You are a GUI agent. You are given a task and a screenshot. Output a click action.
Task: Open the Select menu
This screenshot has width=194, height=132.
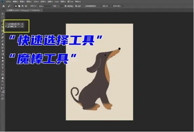[x=43, y=2]
